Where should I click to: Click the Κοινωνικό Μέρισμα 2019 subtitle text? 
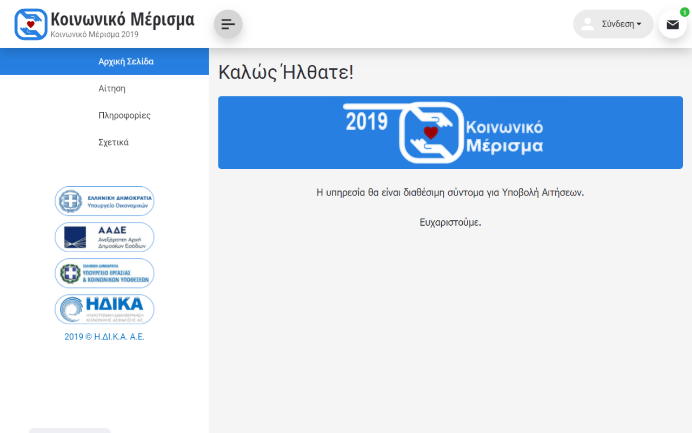[x=95, y=35]
